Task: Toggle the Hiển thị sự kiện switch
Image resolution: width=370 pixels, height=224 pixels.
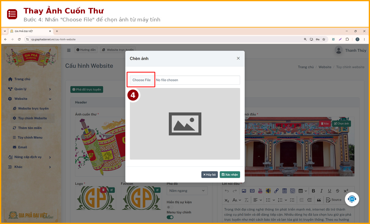Action: pos(170,207)
